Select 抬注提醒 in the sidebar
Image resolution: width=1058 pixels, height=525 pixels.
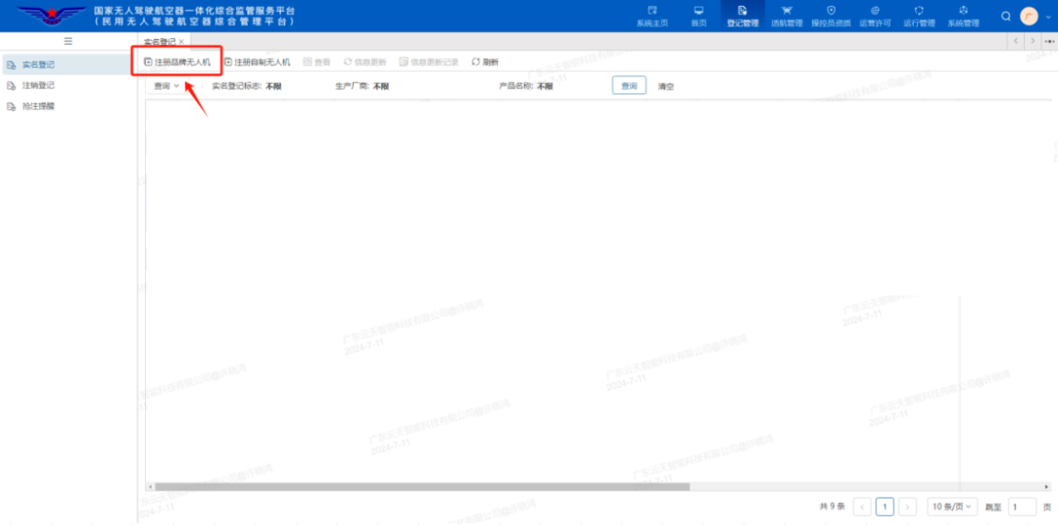pos(38,106)
